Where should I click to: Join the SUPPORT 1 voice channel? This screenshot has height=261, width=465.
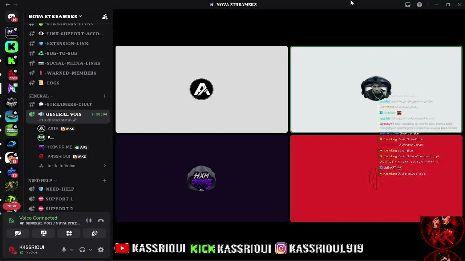click(x=68, y=199)
